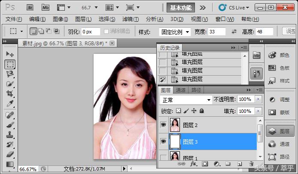
Task: Open tool preset picker arrow
Action: pos(21,31)
